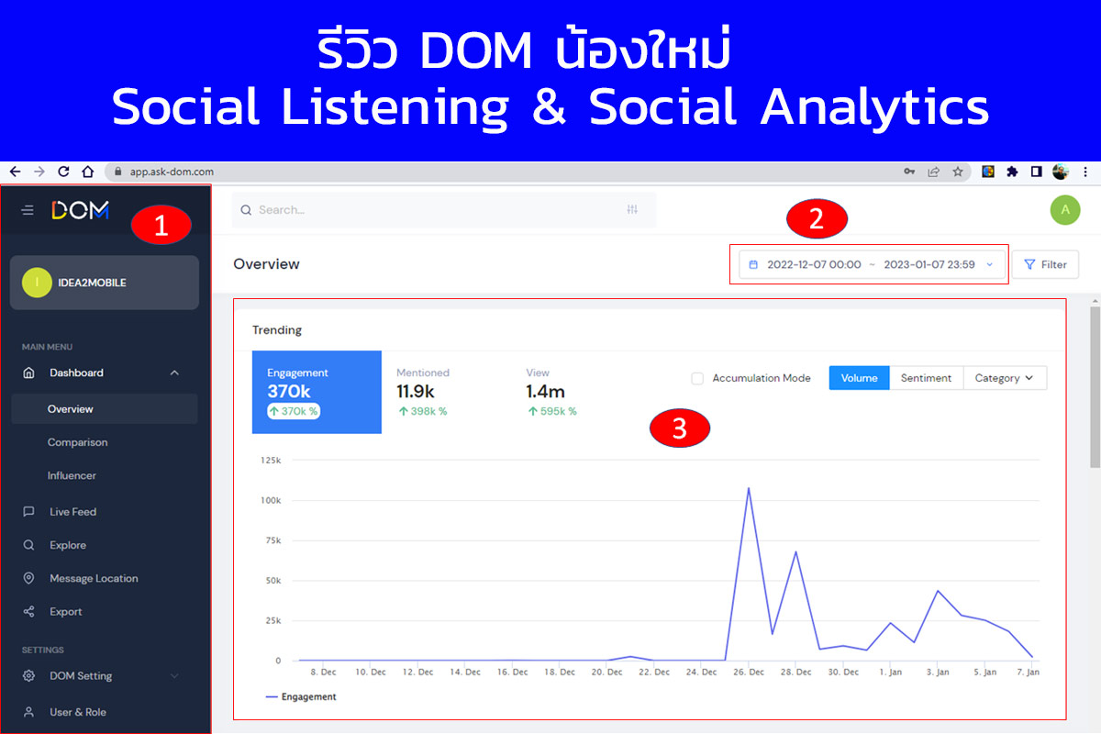Screen dimensions: 1101x734
Task: Select the Engagement 370k metric card
Action: point(317,392)
